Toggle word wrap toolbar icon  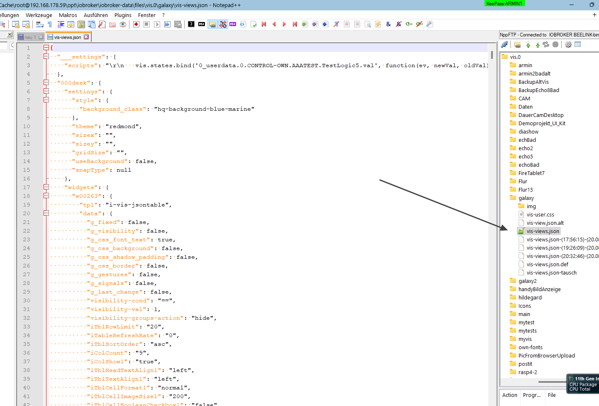pyautogui.click(x=40, y=24)
